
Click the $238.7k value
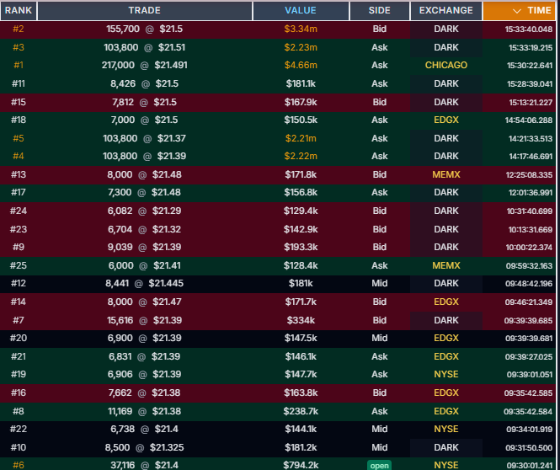301,411
